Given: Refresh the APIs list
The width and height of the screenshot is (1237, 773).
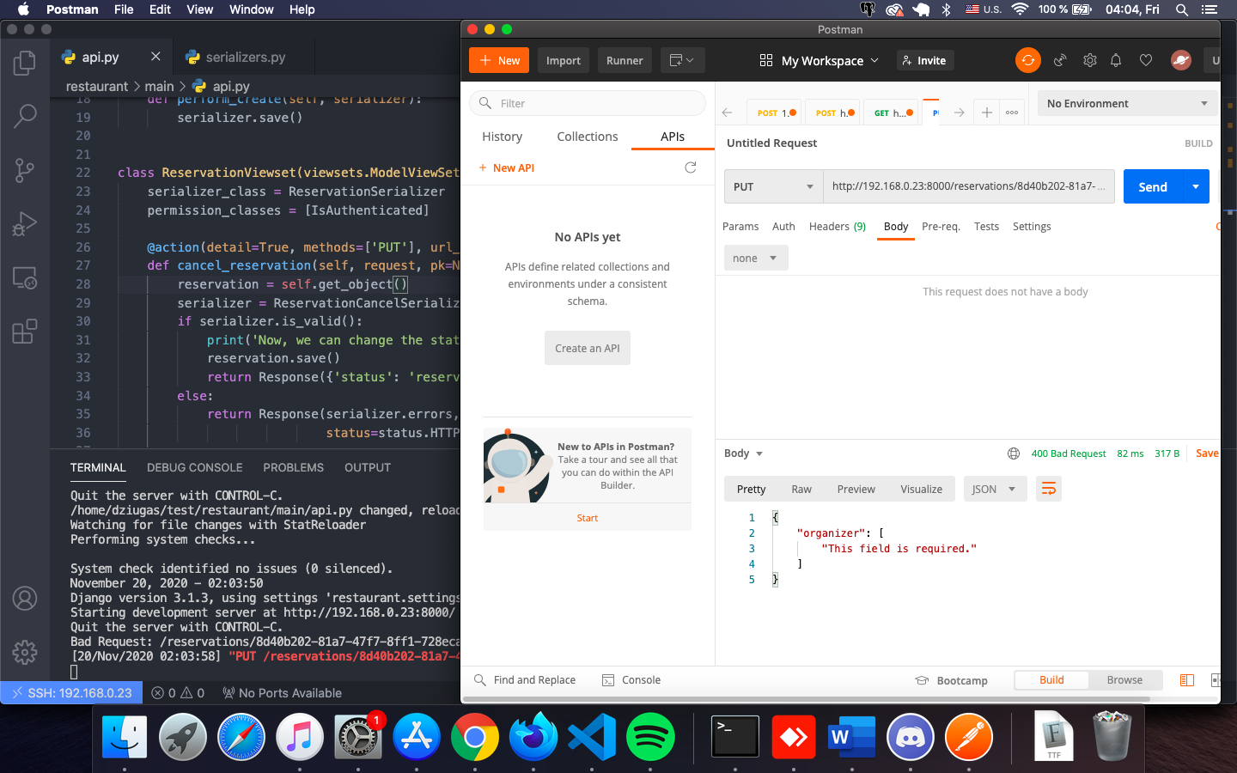Looking at the screenshot, I should pos(690,167).
